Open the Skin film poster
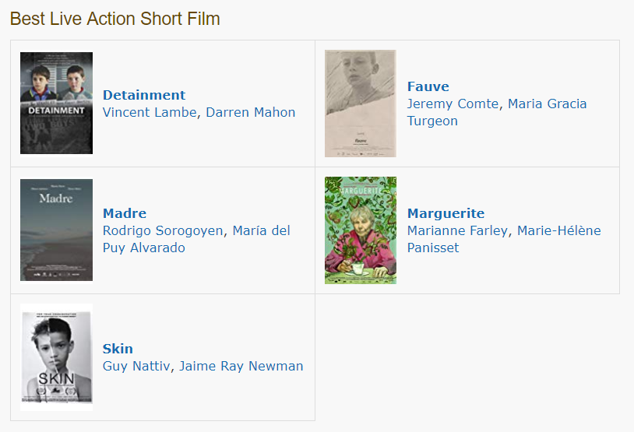Image resolution: width=634 pixels, height=432 pixels. point(56,357)
